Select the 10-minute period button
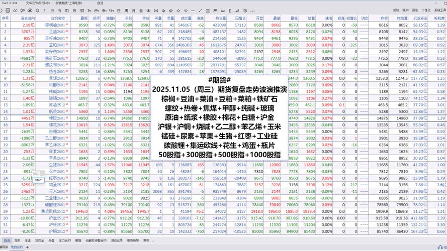This screenshot has height=251, width=447. tap(67, 11)
